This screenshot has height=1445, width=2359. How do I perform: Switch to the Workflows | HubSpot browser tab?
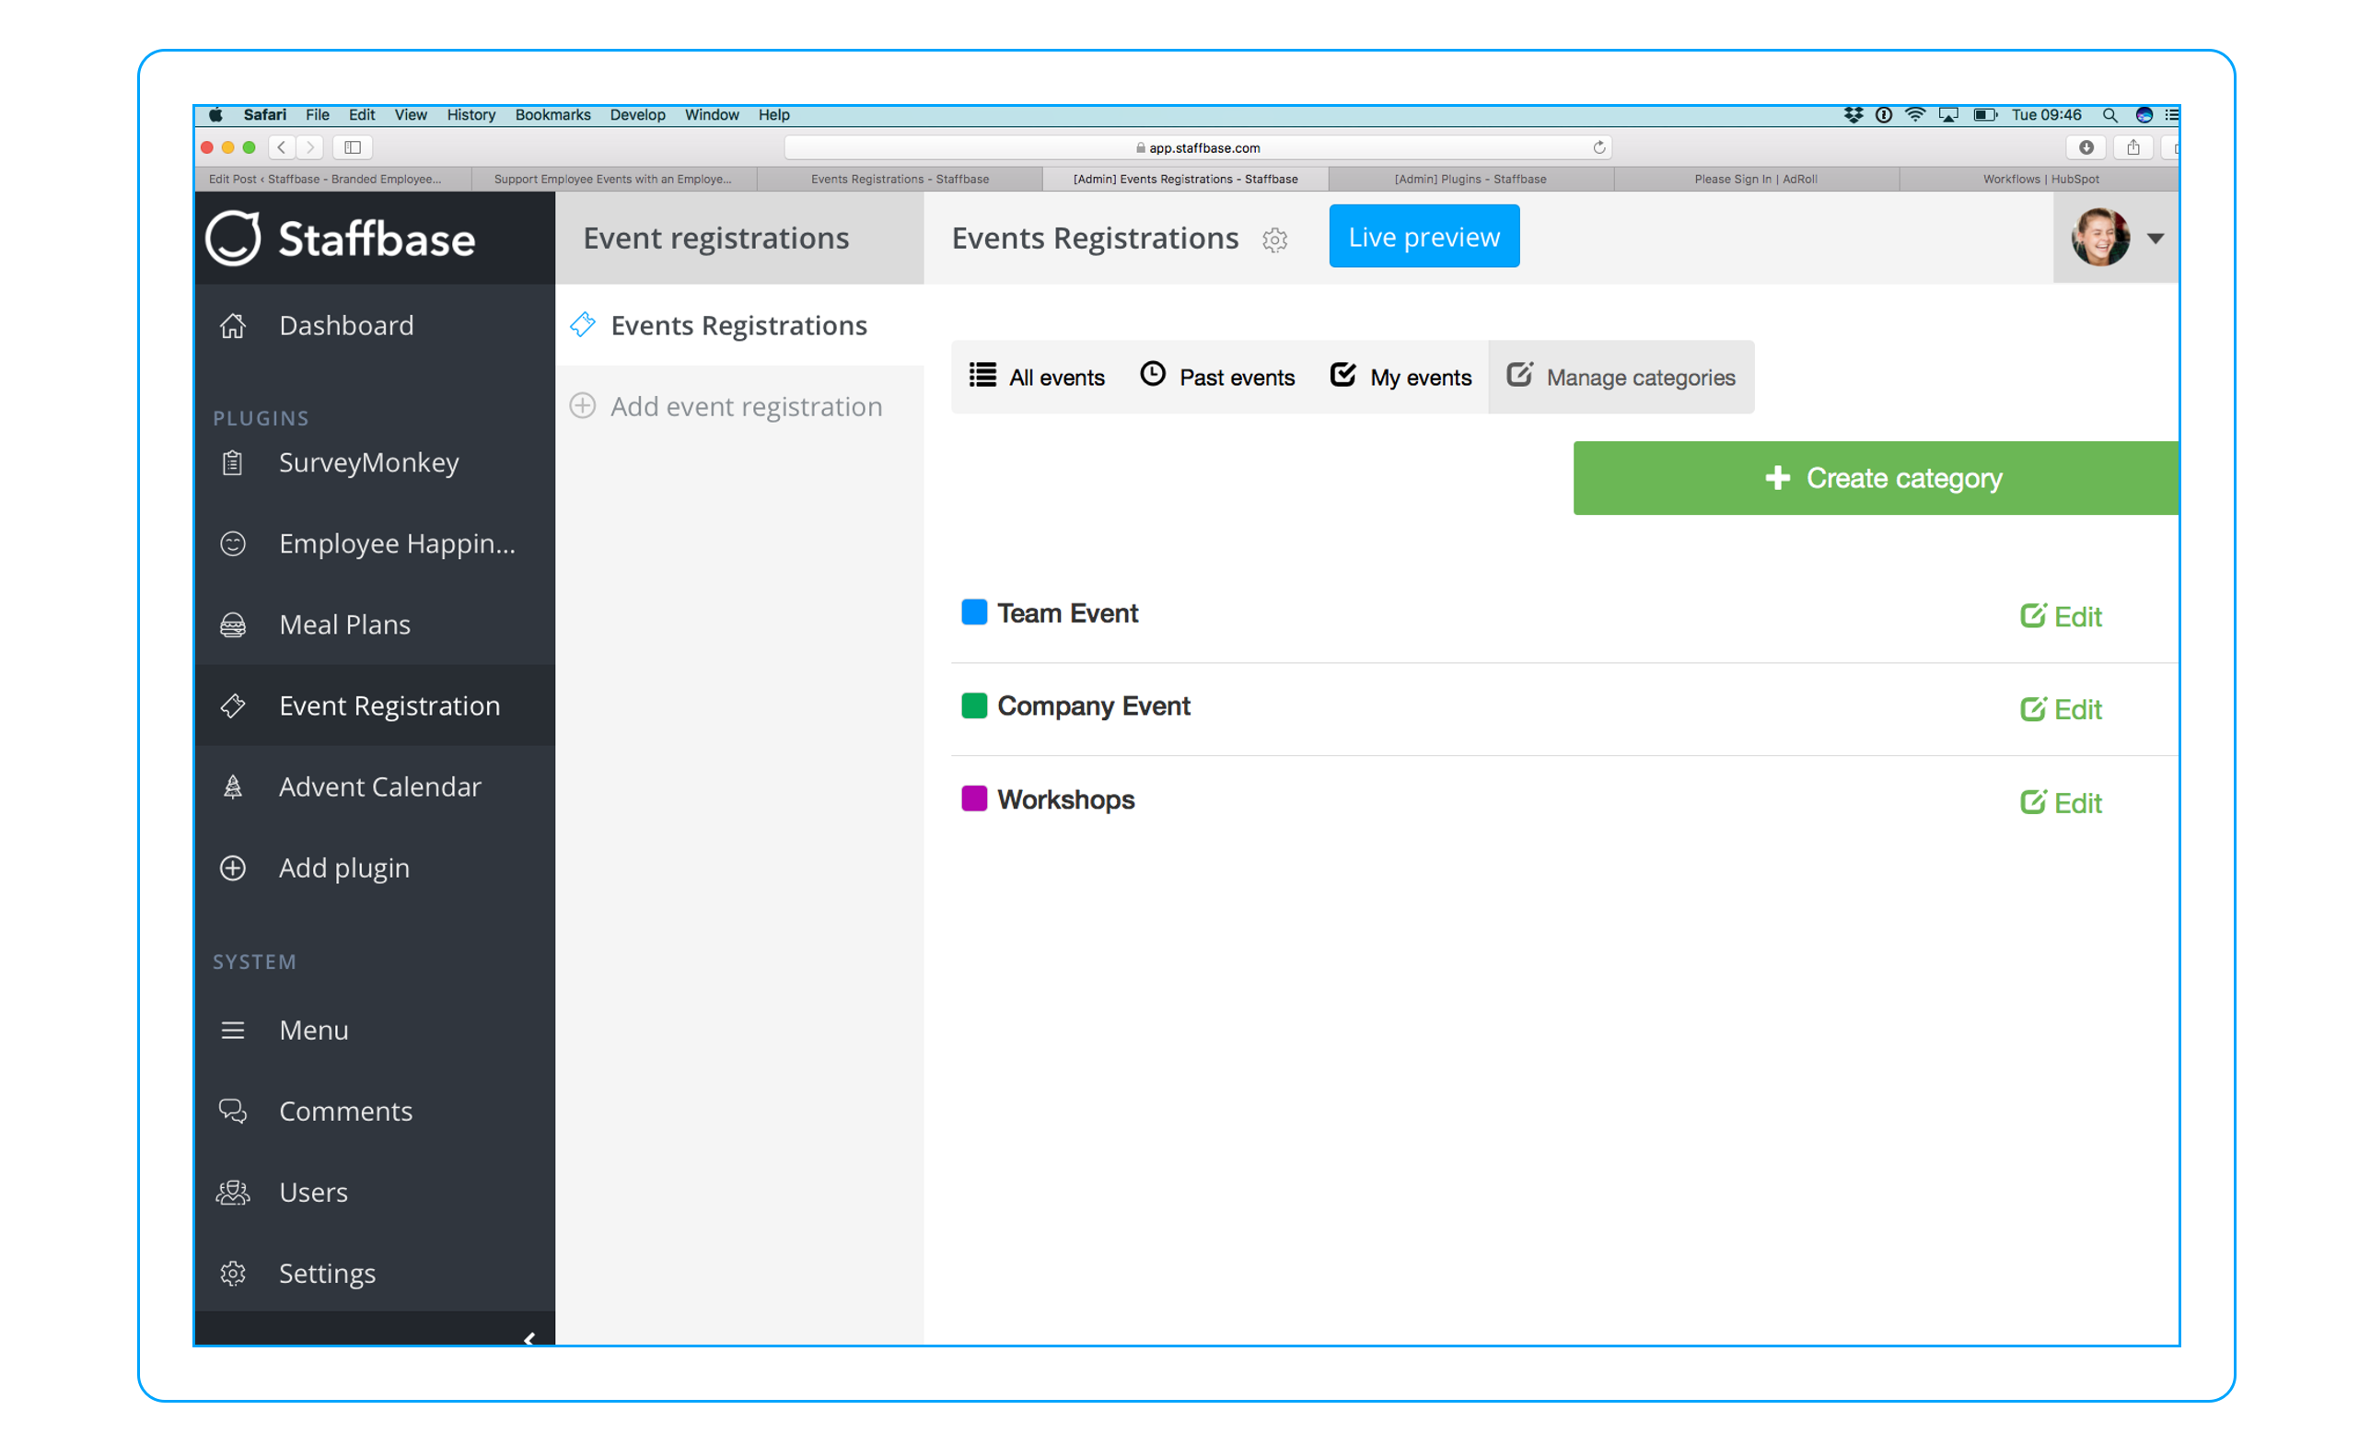[x=2039, y=179]
